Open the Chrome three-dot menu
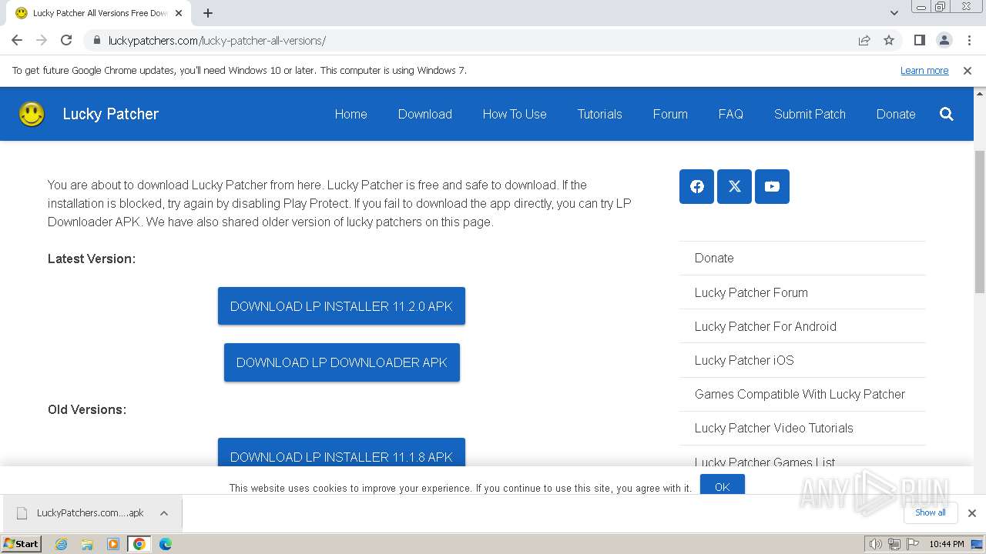Viewport: 986px width, 554px height. tap(969, 40)
